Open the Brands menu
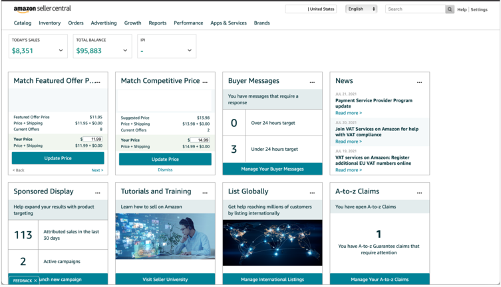The image size is (501, 287). coord(261,23)
